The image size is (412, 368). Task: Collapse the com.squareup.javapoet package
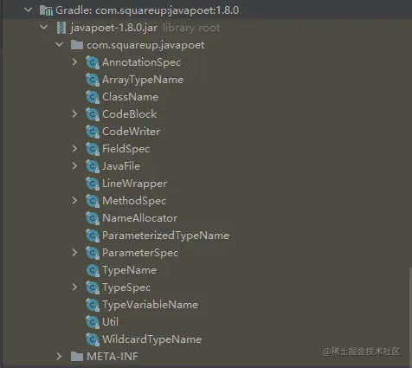pos(60,45)
